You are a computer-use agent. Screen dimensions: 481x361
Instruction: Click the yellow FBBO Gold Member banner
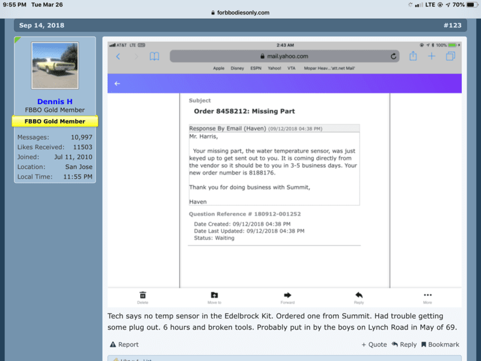tap(55, 122)
